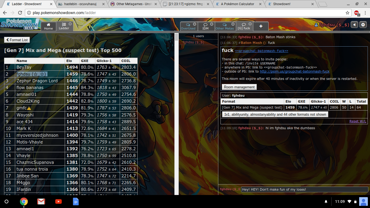The image size is (370, 208).
Task: Close the OverUsed room tab
Action: click(194, 24)
